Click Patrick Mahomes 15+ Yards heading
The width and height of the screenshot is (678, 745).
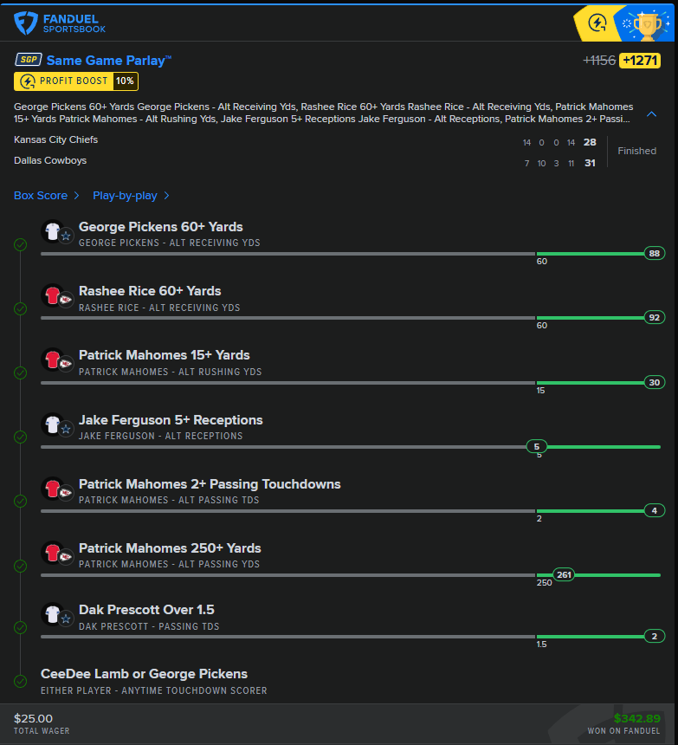164,355
